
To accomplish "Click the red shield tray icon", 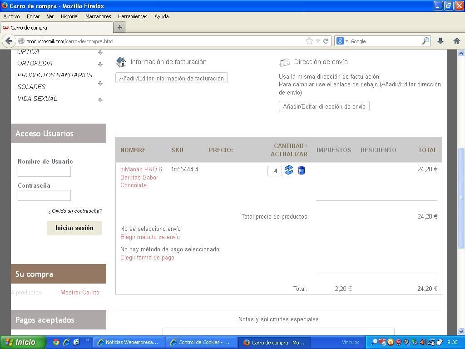I will click(x=399, y=342).
